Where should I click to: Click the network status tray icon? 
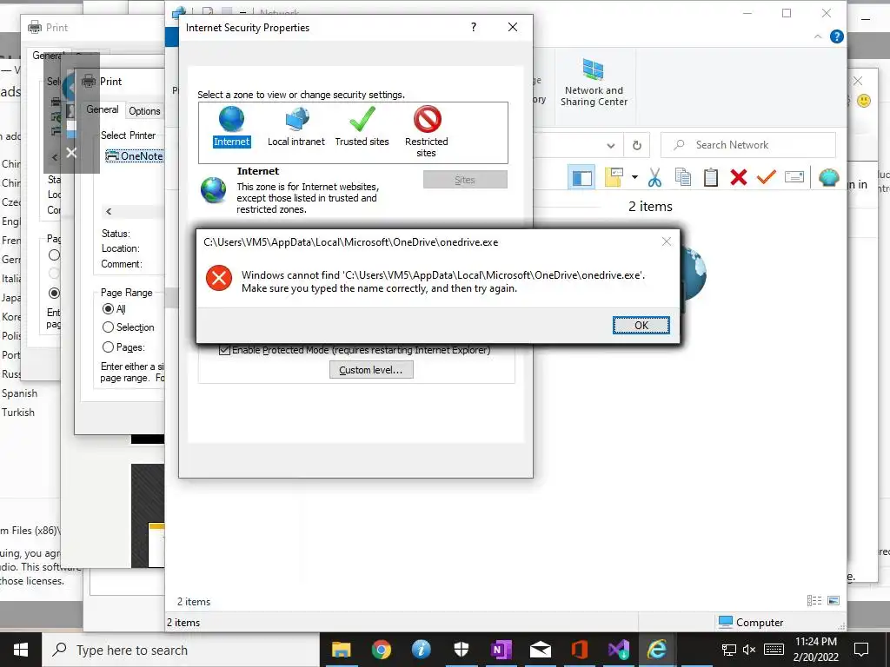click(729, 650)
